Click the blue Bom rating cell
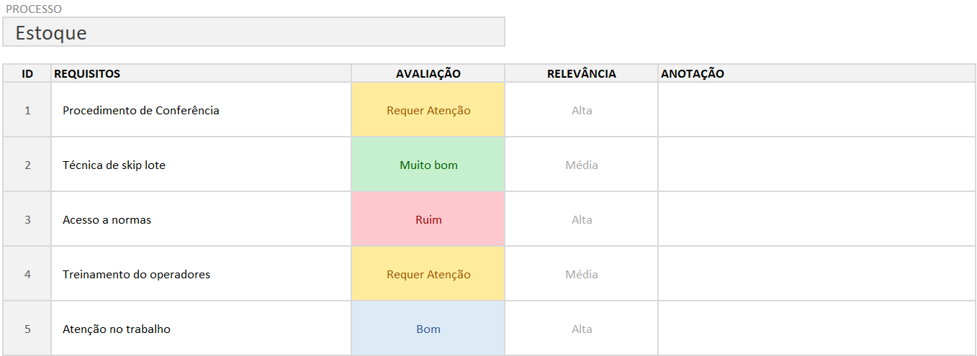The height and width of the screenshot is (356, 977). click(428, 329)
